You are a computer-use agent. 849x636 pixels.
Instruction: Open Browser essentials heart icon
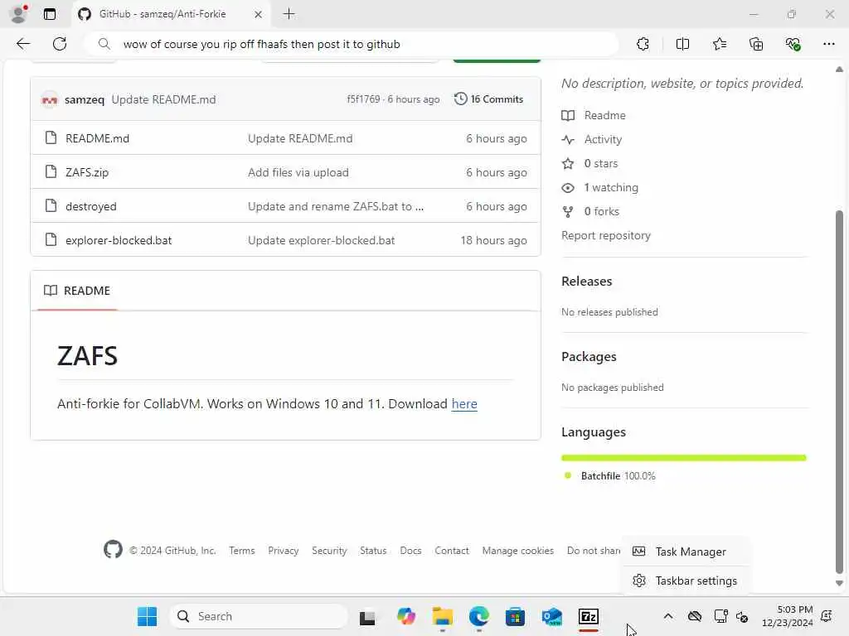click(x=793, y=44)
